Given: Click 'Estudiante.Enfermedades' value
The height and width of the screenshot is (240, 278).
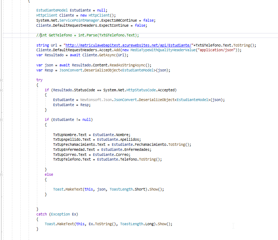Looking at the screenshot, I should pyautogui.click(x=126, y=150).
